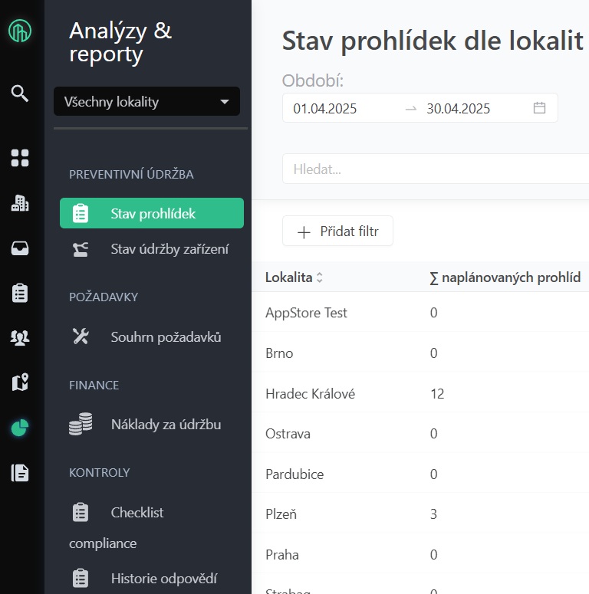Open Stav údržby zařízení menu item

[169, 249]
